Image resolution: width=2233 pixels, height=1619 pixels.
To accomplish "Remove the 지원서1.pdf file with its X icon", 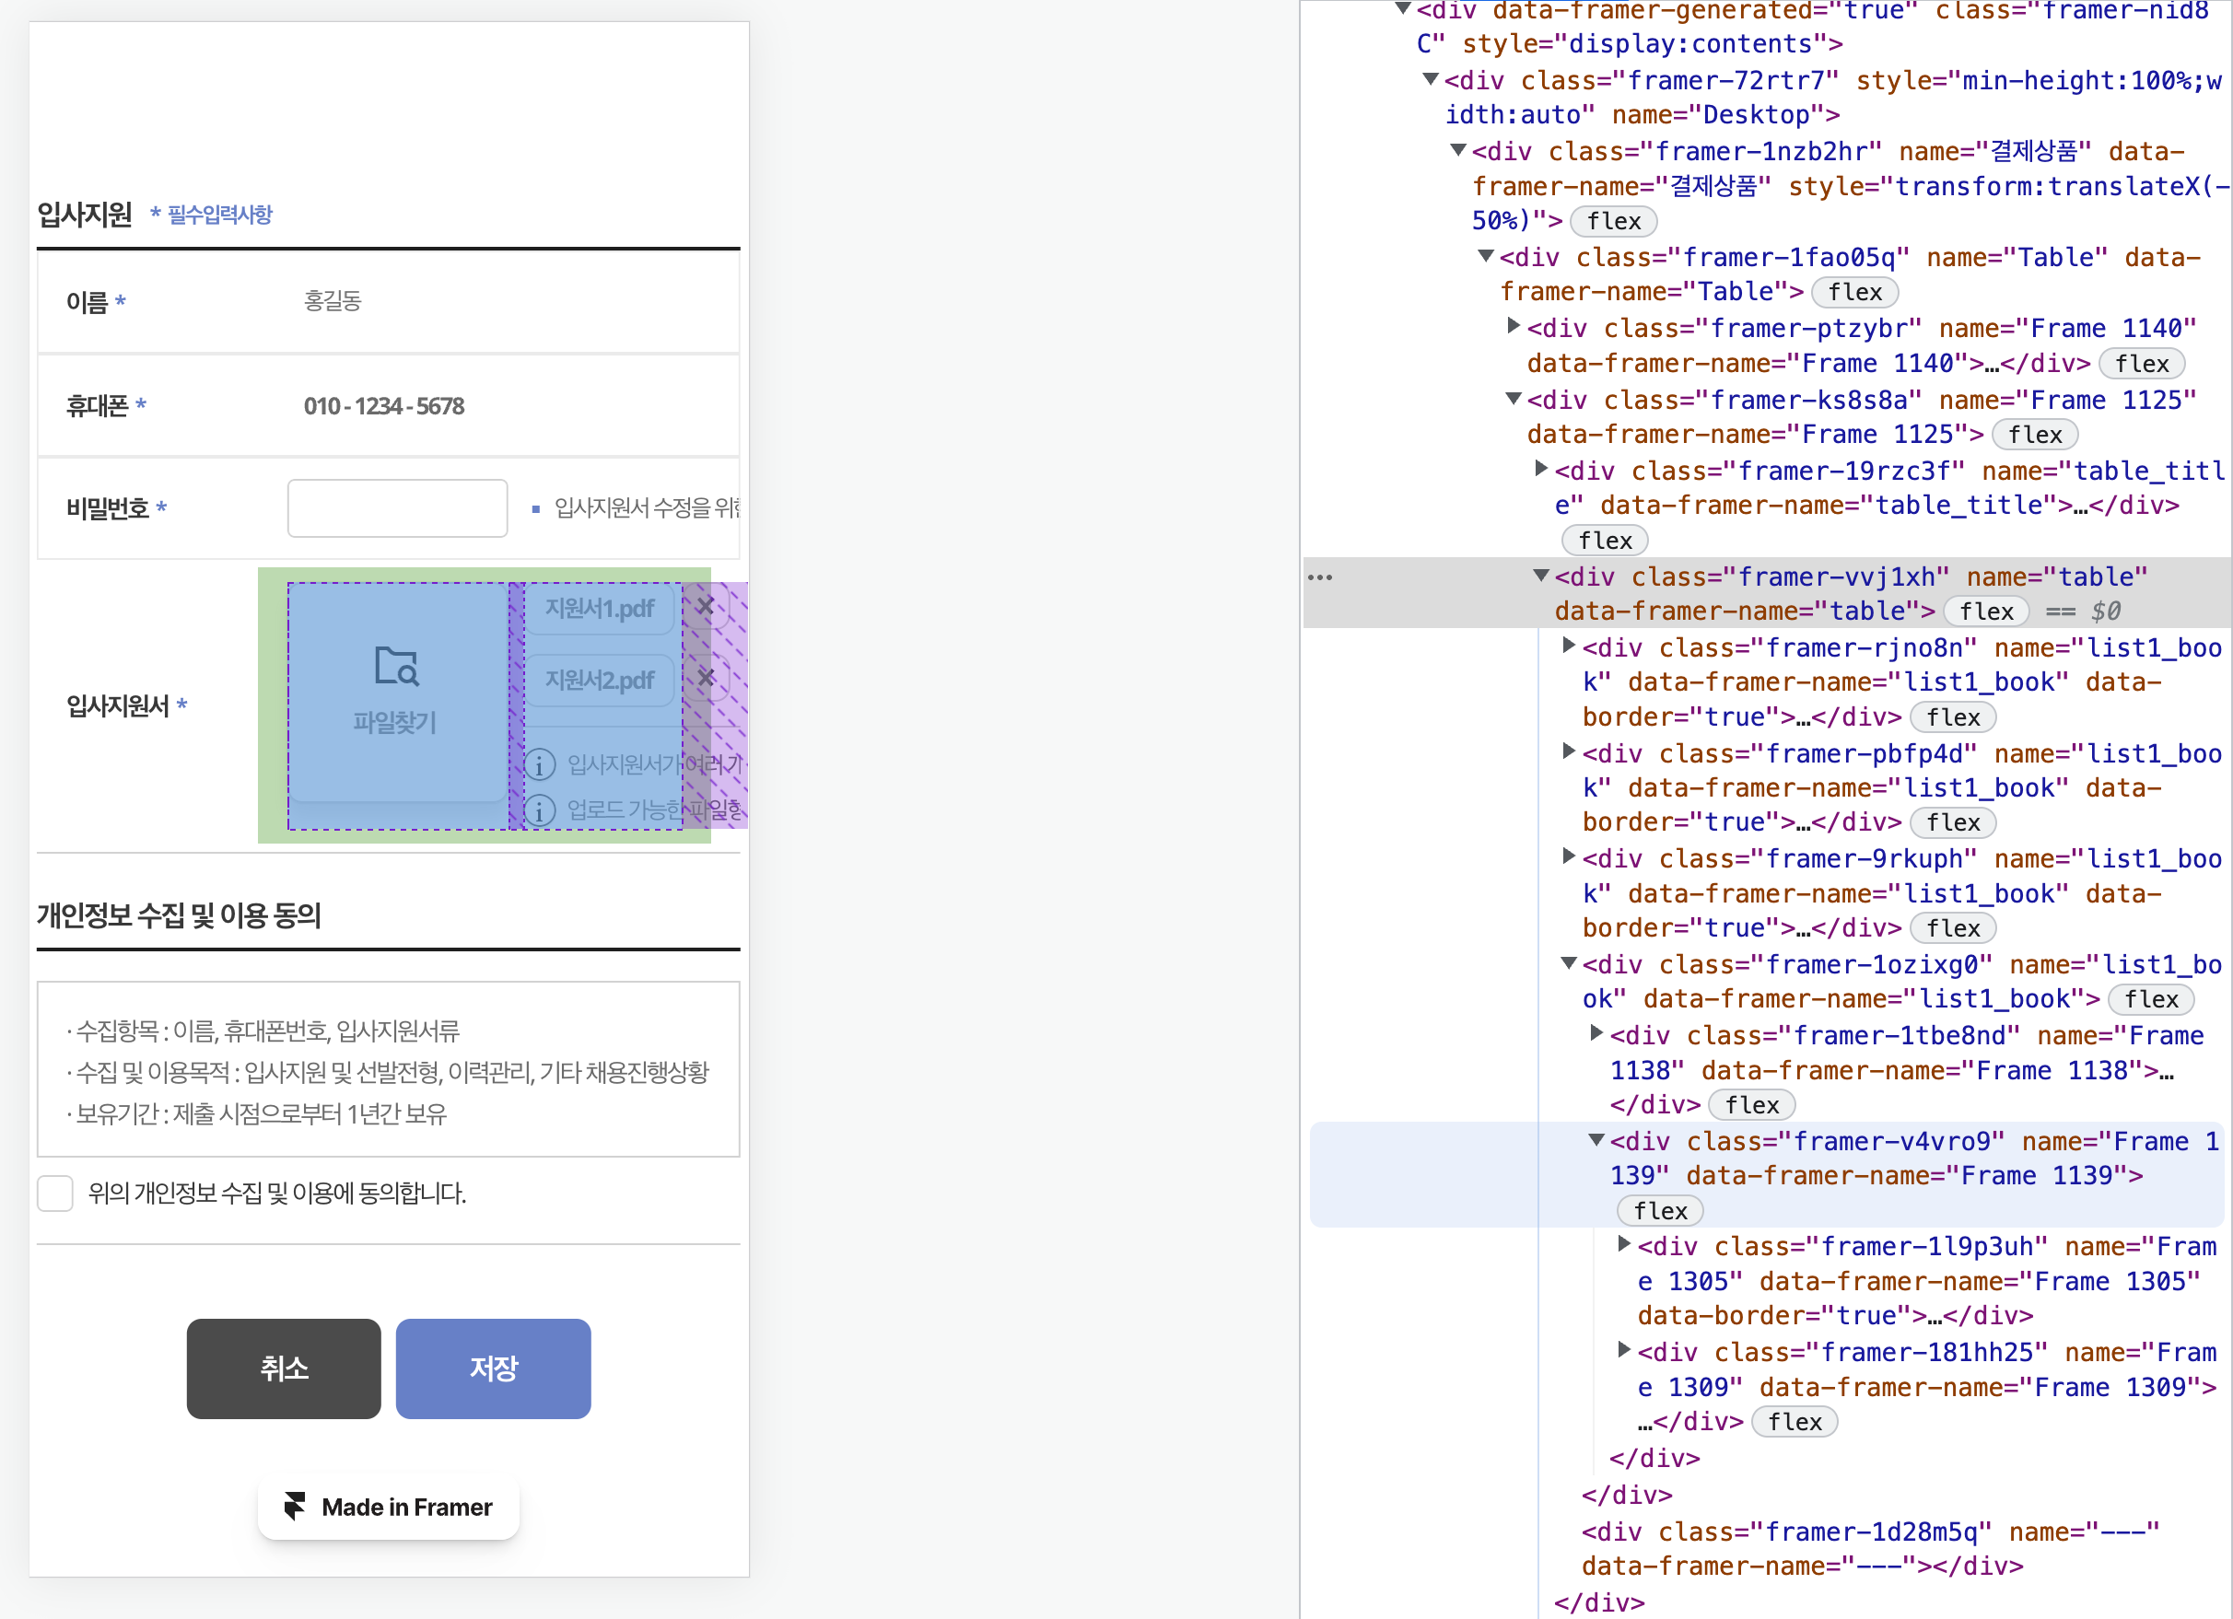I will (705, 606).
